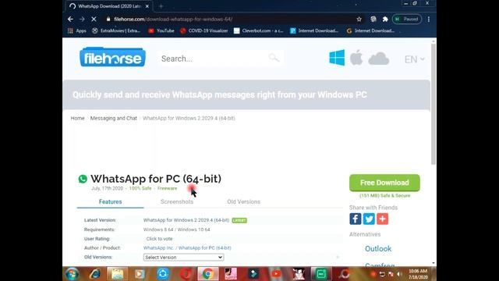This screenshot has height=281, width=499.
Task: Open a new browser tab
Action: point(161,6)
